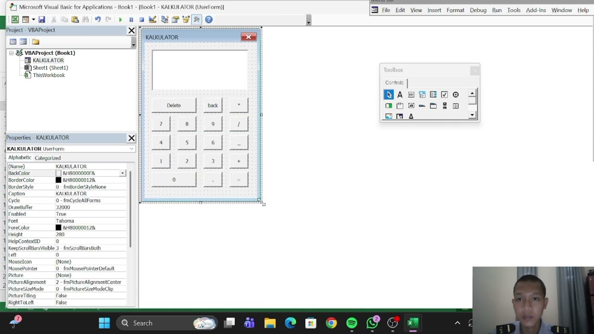This screenshot has width=594, height=334.
Task: Select the ToggleButton control in Toolbox
Action: tap(389, 106)
